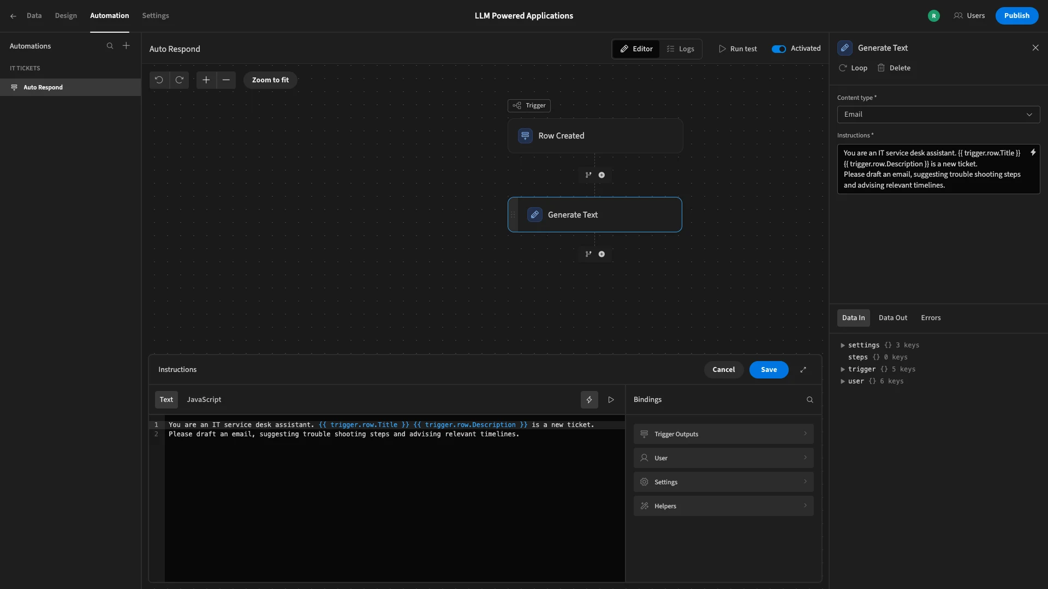Open bindings via lightning icon in side panel
The height and width of the screenshot is (589, 1048).
point(1033,153)
